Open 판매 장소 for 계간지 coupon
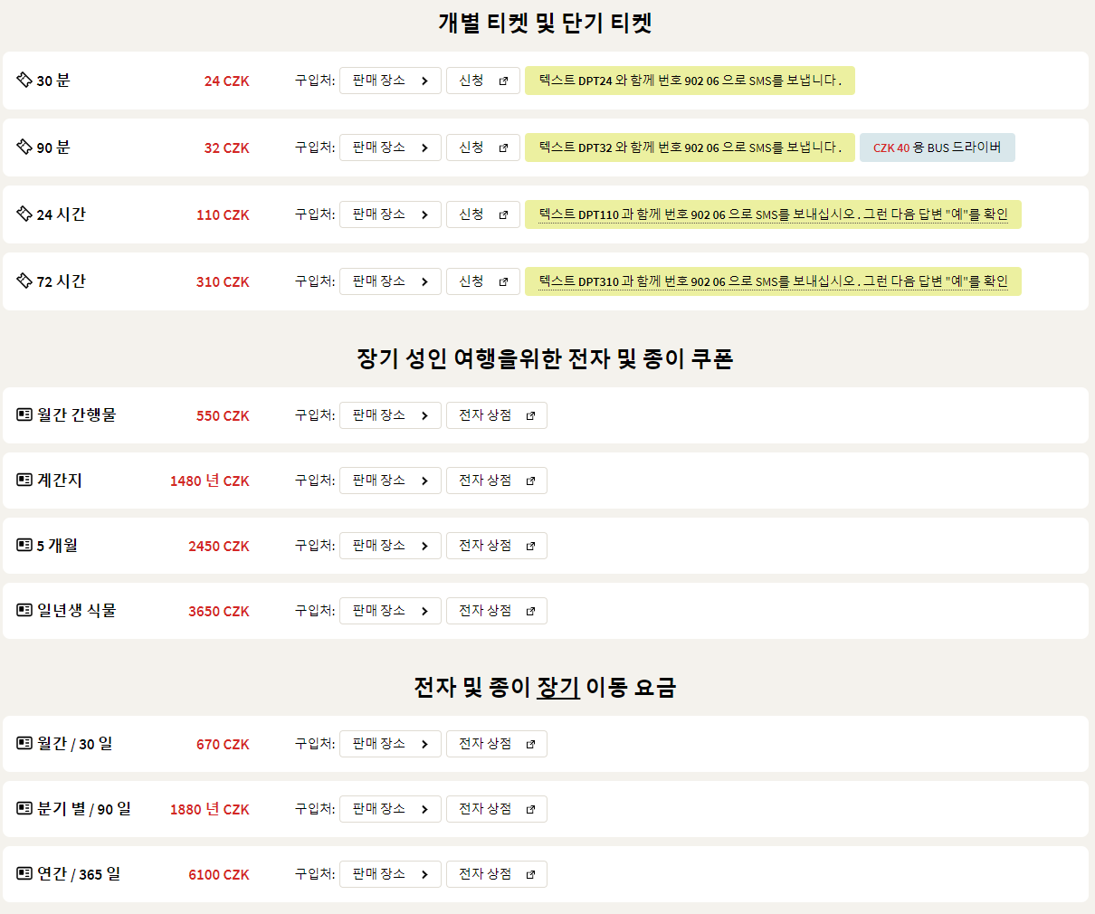 pos(390,481)
